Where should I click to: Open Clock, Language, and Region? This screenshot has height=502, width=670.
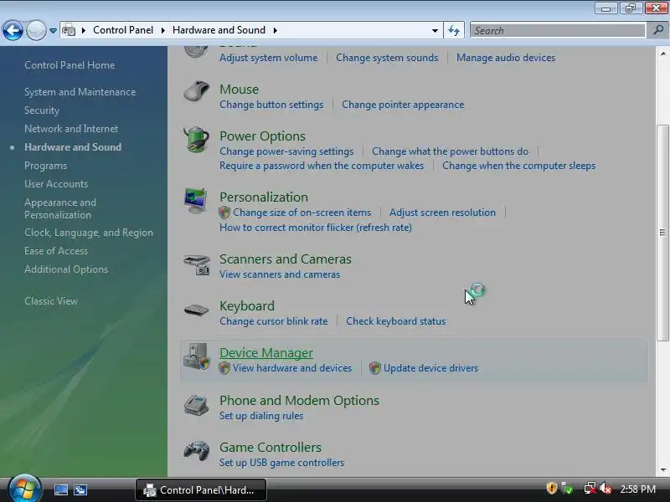pyautogui.click(x=89, y=233)
